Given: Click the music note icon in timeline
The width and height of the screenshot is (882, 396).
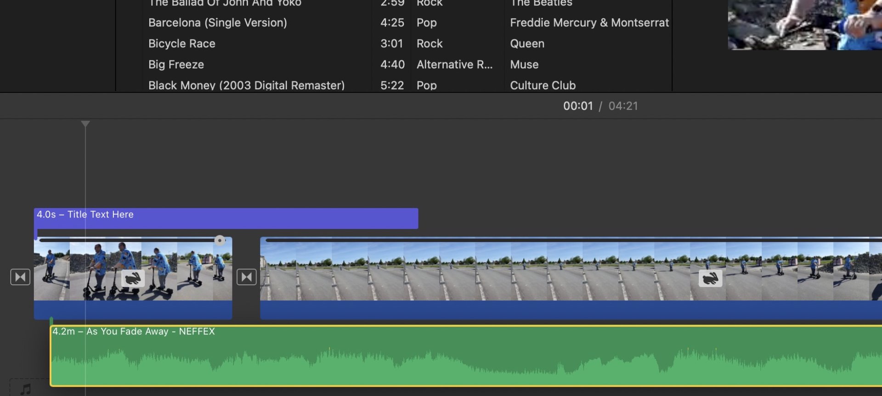Looking at the screenshot, I should tap(26, 389).
